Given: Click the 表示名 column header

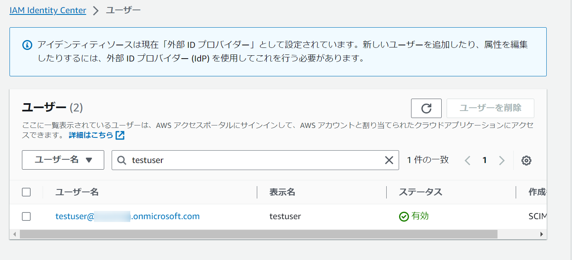Looking at the screenshot, I should click(282, 192).
